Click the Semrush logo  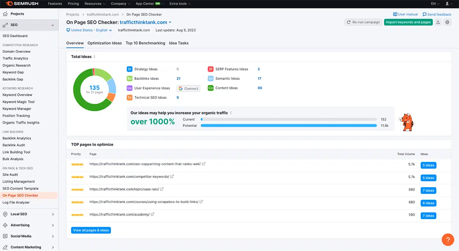tap(22, 3)
